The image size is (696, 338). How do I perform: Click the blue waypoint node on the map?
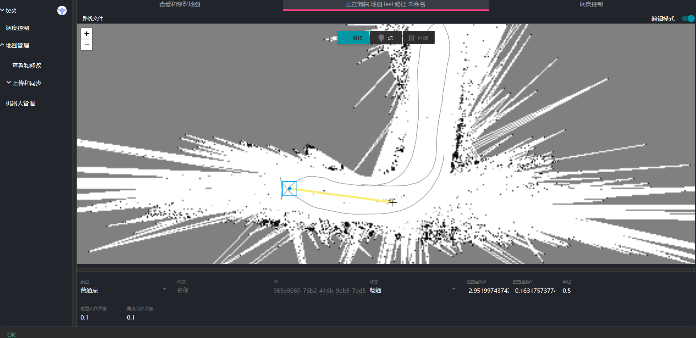click(x=290, y=189)
